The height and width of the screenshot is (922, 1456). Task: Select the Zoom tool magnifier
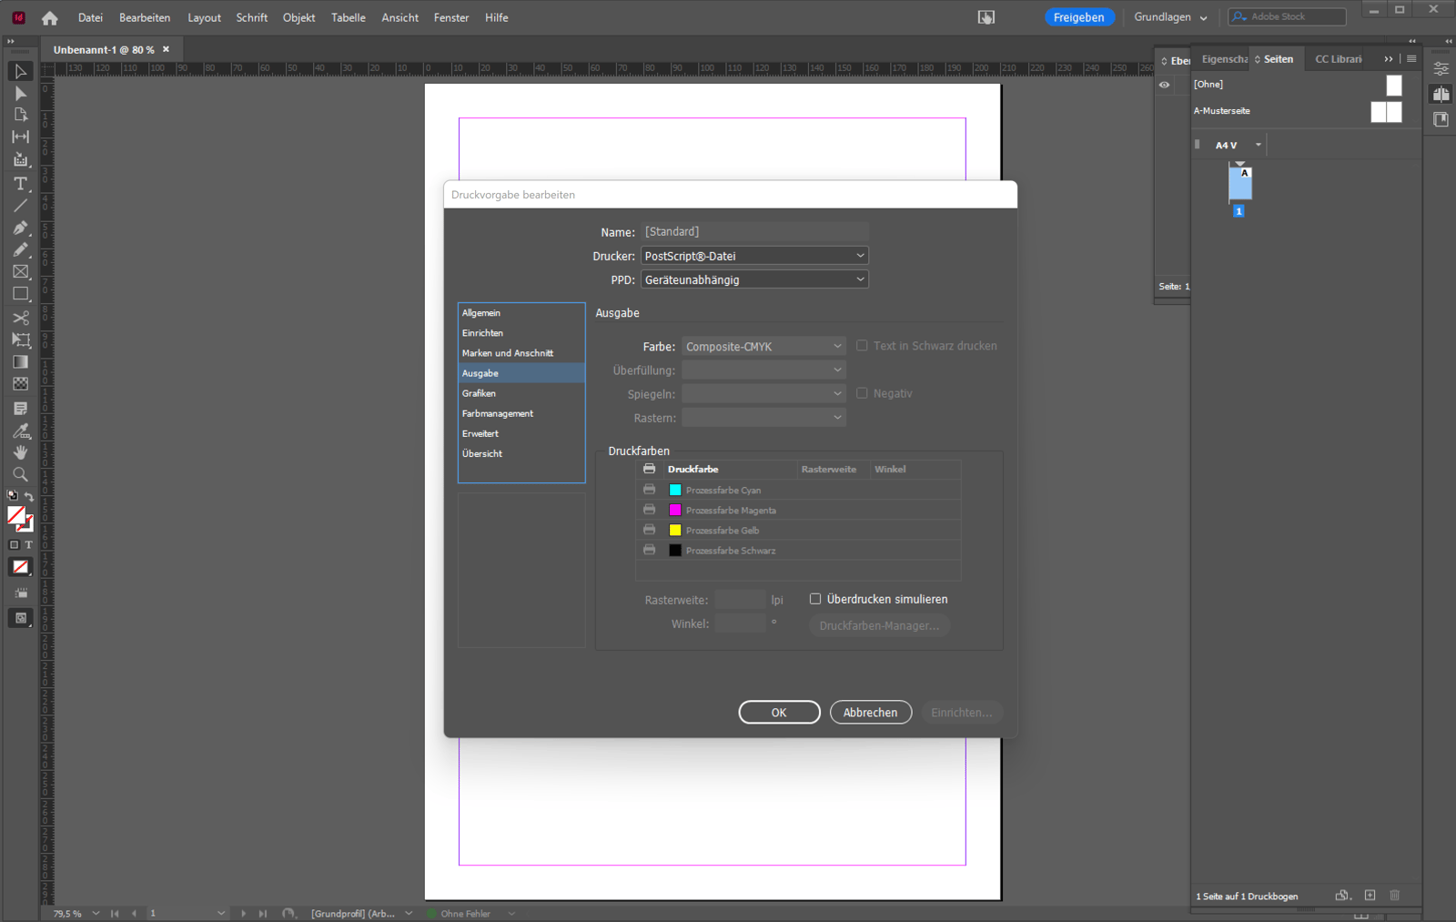pos(20,474)
